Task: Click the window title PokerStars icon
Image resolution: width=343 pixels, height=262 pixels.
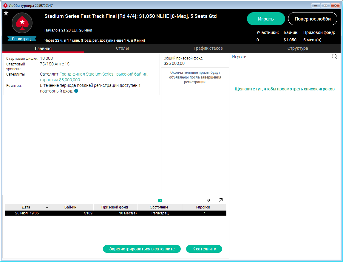Action: [5, 5]
